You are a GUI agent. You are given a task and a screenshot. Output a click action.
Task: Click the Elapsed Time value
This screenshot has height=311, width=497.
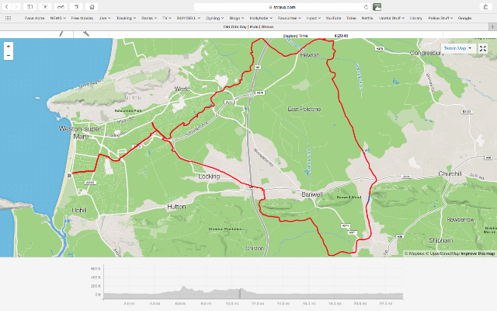click(x=341, y=36)
